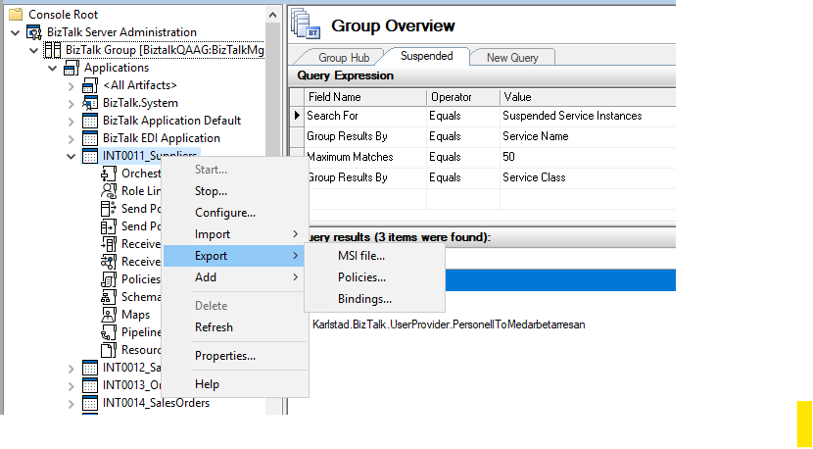Screen dimensions: 813x449
Task: Click the BizTalk Server Administration icon
Action: tap(34, 32)
